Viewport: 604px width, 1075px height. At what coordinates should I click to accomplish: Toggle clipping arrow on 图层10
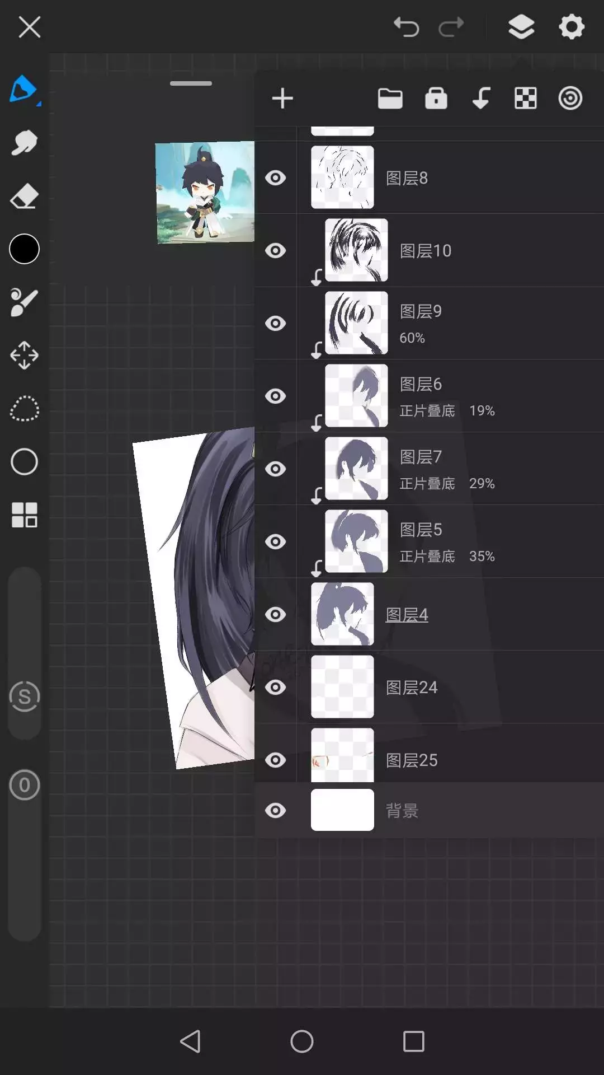pyautogui.click(x=317, y=277)
